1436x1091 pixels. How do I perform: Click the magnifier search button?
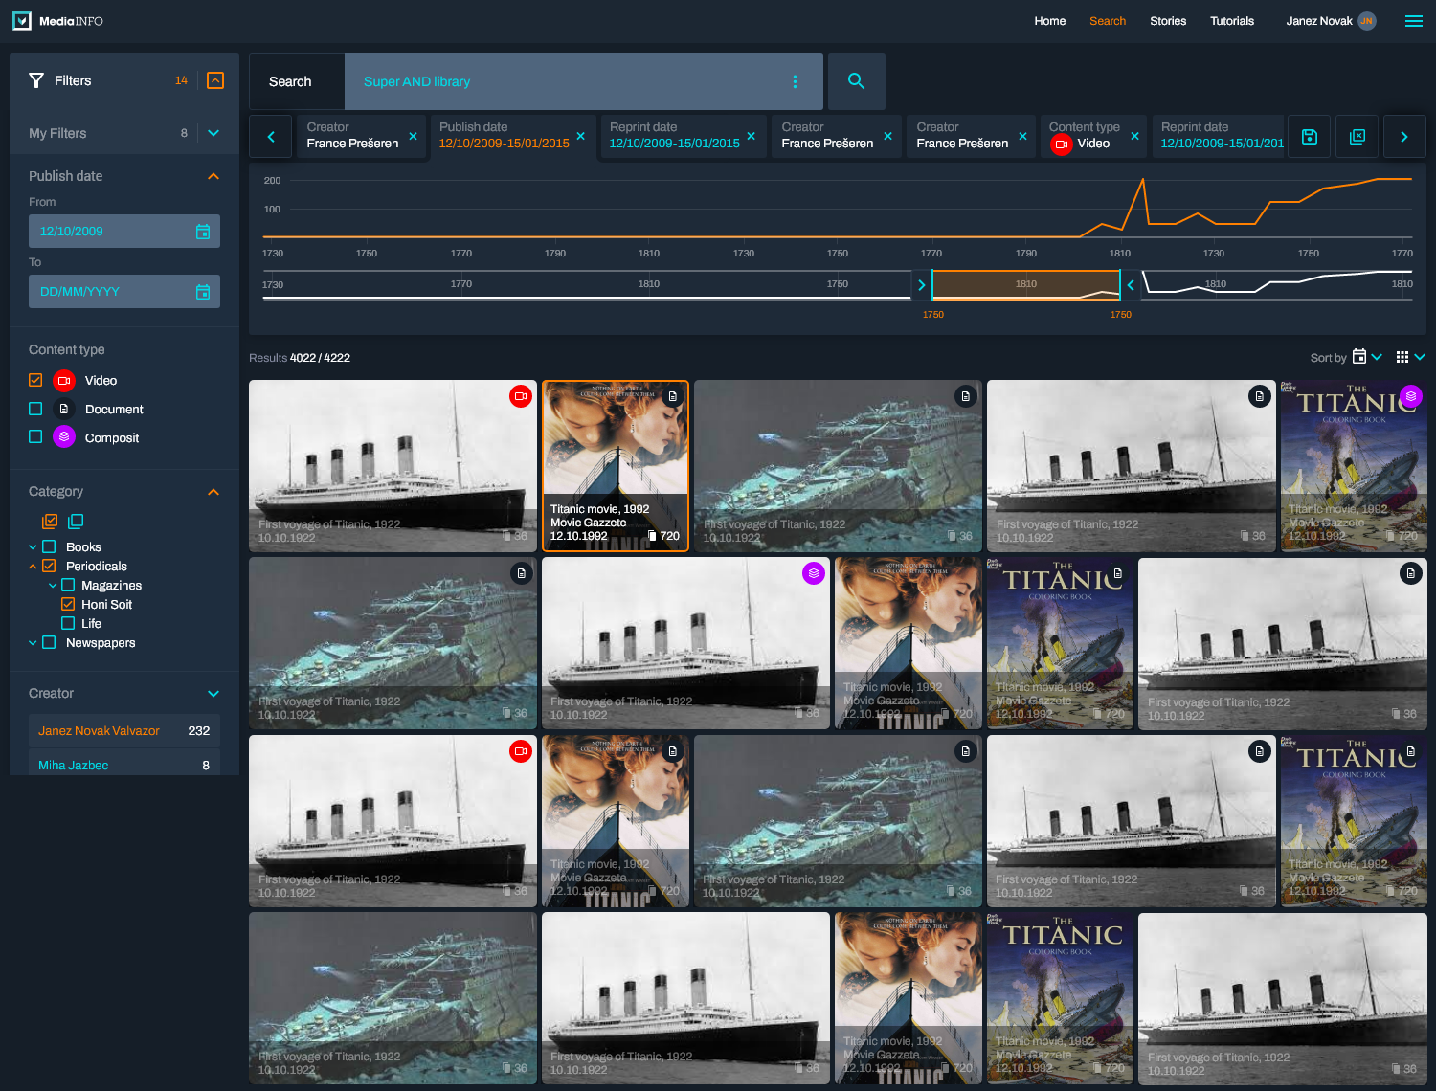[856, 81]
